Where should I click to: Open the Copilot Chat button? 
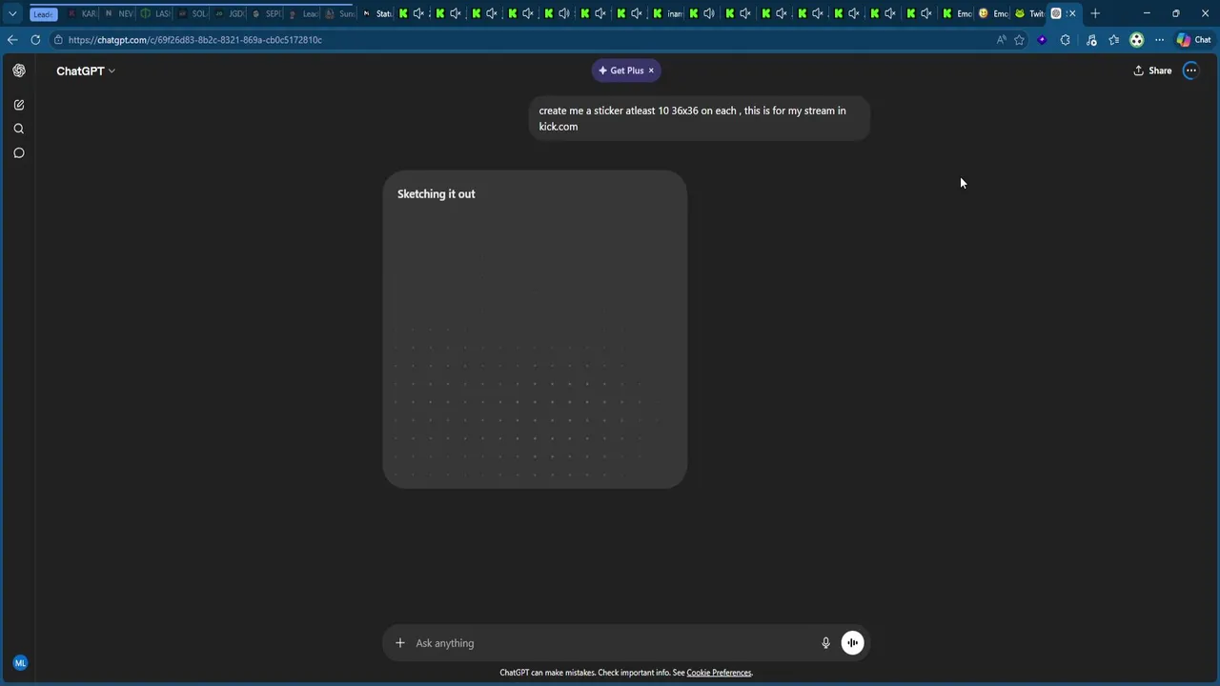1193,40
